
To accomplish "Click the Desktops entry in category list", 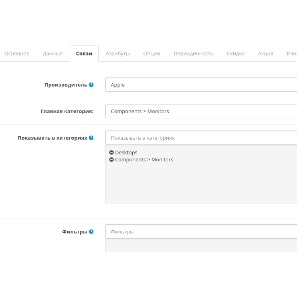I will [x=126, y=152].
